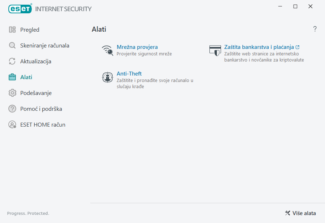Click the Zaštita bankarstva card icon
The image size is (325, 223).
point(215,50)
